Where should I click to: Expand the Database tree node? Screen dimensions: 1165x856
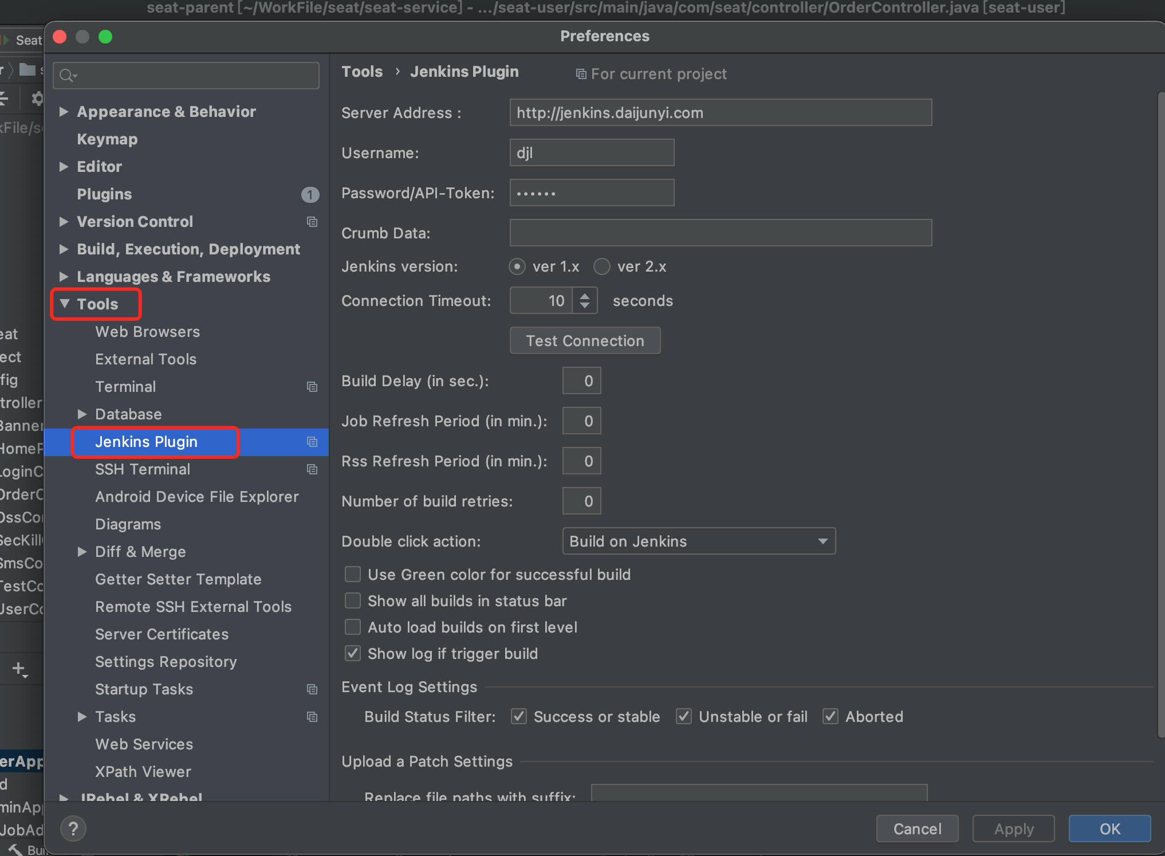click(x=82, y=414)
